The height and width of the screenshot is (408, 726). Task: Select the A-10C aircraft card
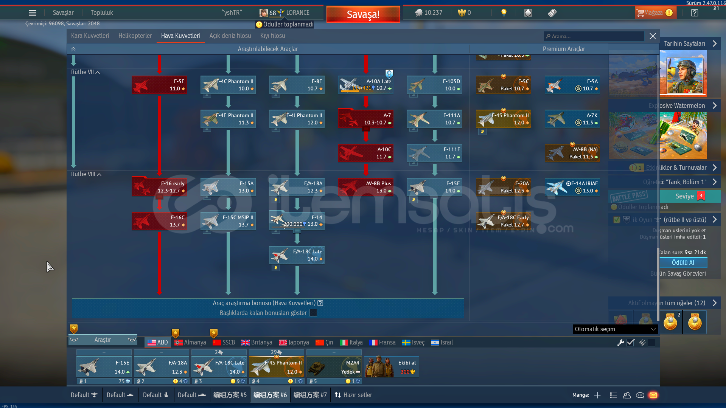[366, 153]
